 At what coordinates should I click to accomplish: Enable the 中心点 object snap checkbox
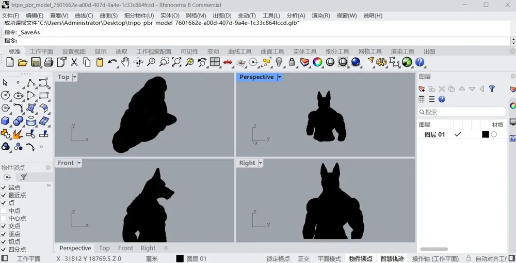coord(3,218)
